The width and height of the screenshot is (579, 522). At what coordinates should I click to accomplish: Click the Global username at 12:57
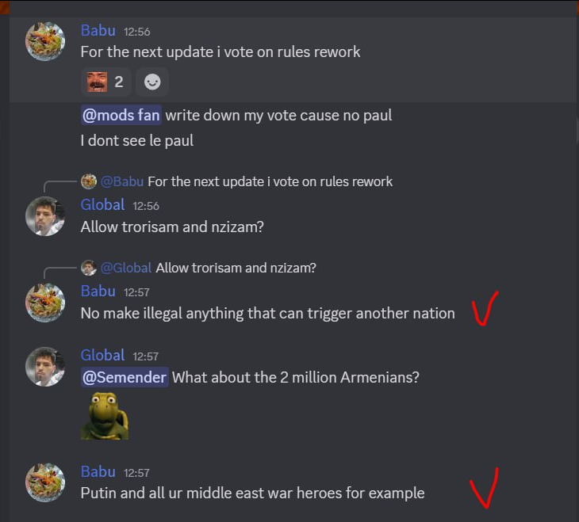[102, 355]
